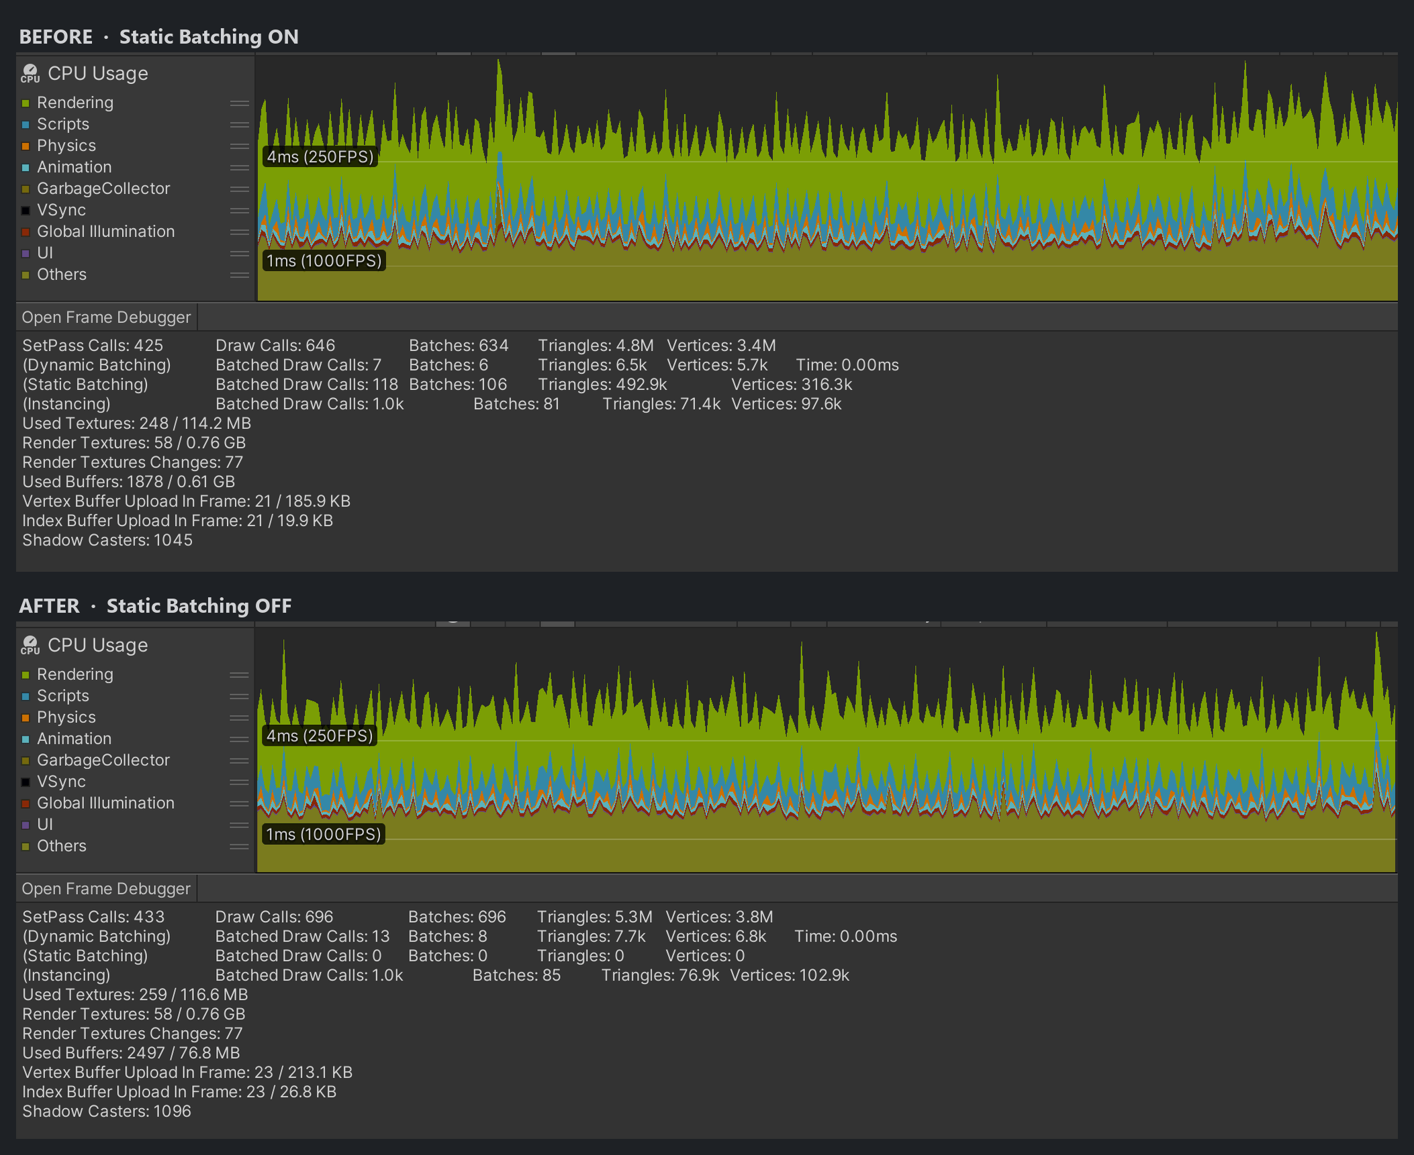Grab Scripts reorder handle in AFTER panel
Screen dimensions: 1414x1155
coord(239,697)
